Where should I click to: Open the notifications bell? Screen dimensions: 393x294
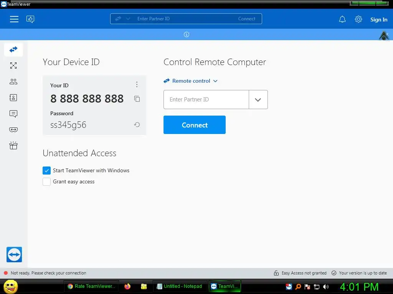pos(342,19)
